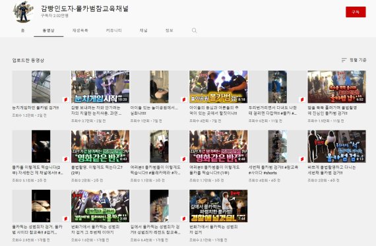The height and width of the screenshot is (246, 376).
Task: Click the red 구독 subscribe button
Action: pyautogui.click(x=356, y=12)
